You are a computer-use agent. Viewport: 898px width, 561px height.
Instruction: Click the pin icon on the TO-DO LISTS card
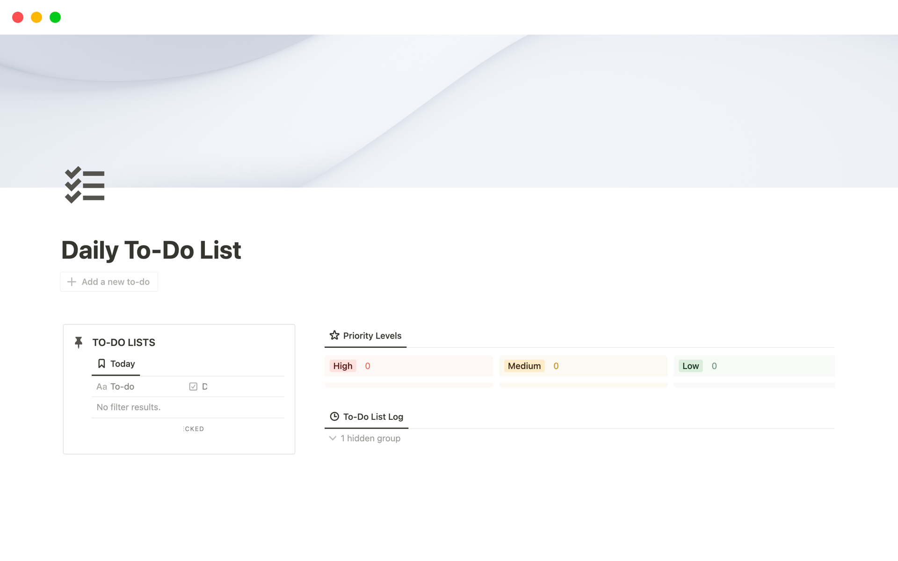click(78, 342)
